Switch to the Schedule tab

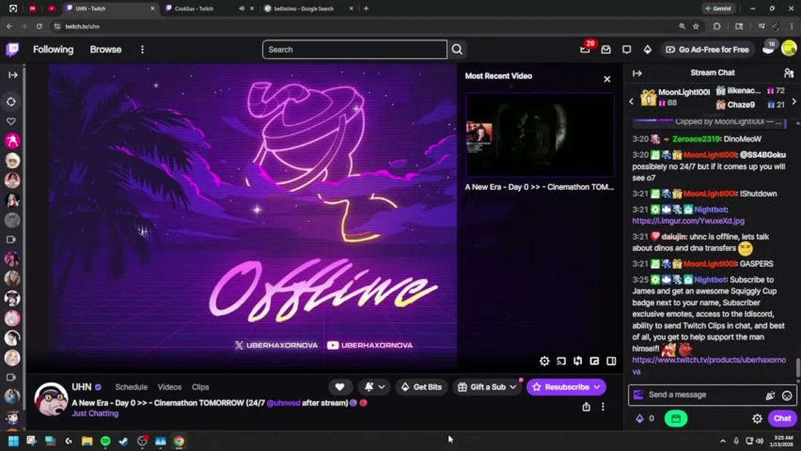(131, 387)
